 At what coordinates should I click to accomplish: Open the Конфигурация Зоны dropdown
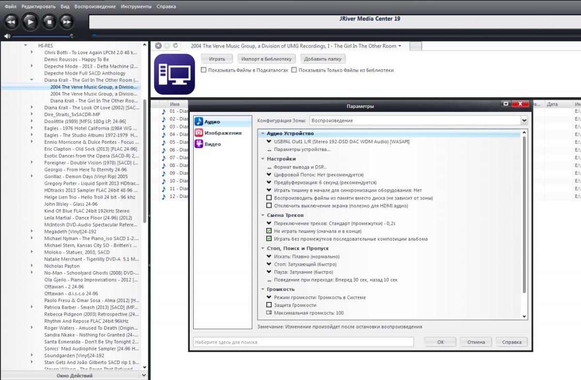[x=524, y=121]
